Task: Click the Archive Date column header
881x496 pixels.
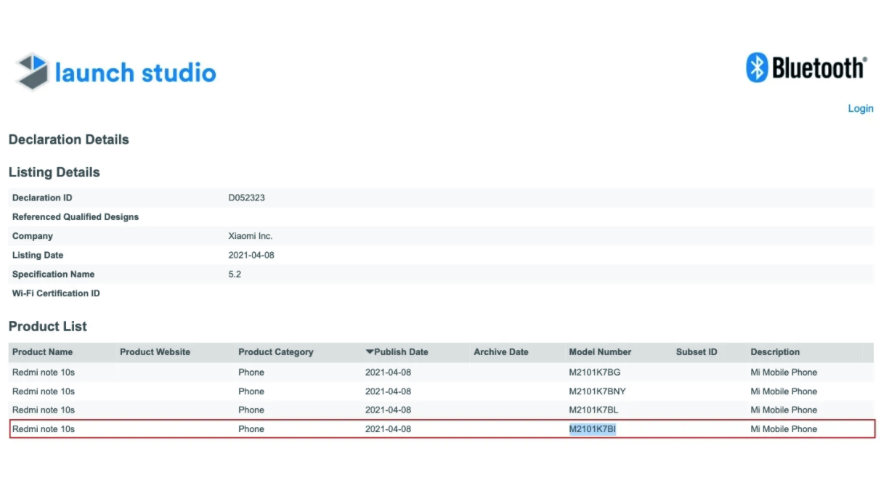Action: [500, 352]
